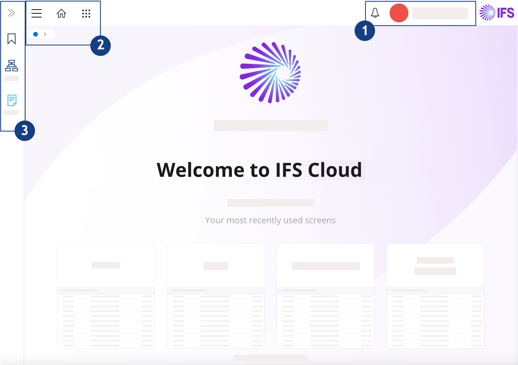Open the user name dropdown field
Image resolution: width=518 pixels, height=365 pixels.
coord(440,13)
